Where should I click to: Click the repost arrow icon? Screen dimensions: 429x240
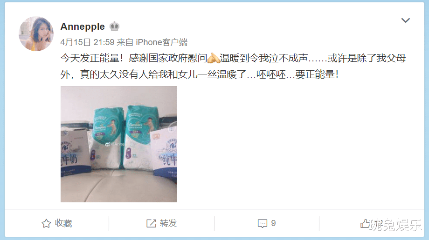[151, 223]
